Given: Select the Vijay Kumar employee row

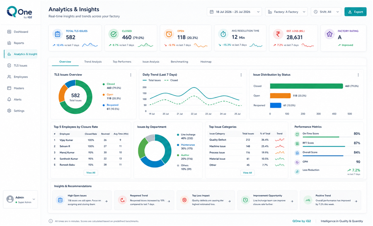Looking at the screenshot, I should (x=91, y=140).
